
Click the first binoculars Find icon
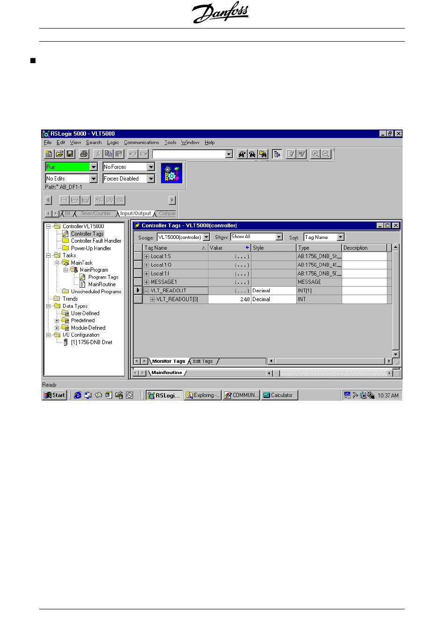pyautogui.click(x=242, y=154)
